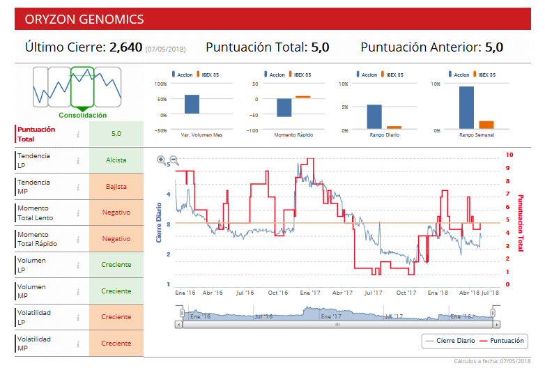
Task: Open info icon for Momento Total Rápido
Action: [78, 239]
